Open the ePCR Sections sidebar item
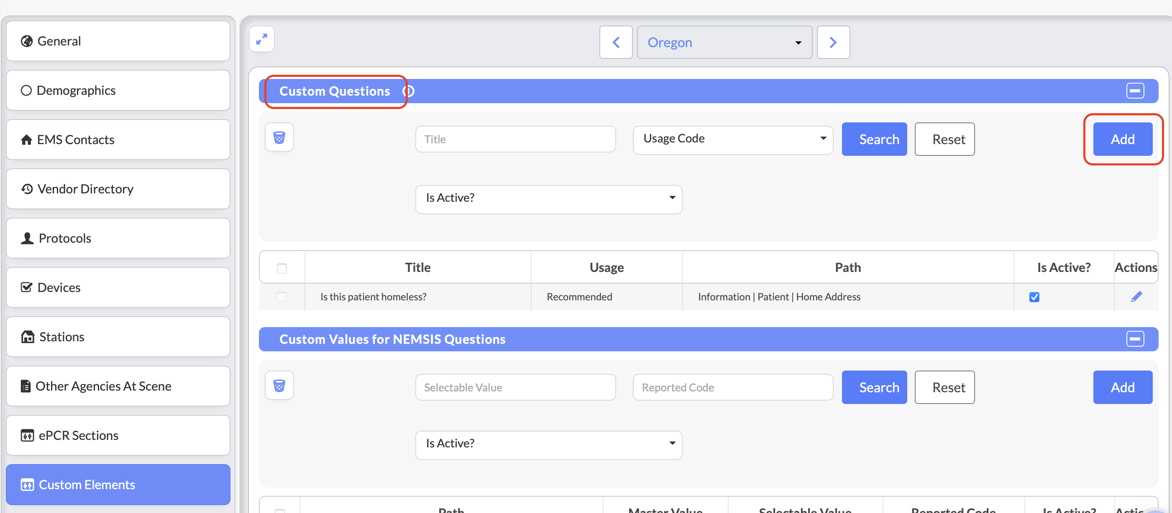This screenshot has height=513, width=1172. pyautogui.click(x=118, y=435)
